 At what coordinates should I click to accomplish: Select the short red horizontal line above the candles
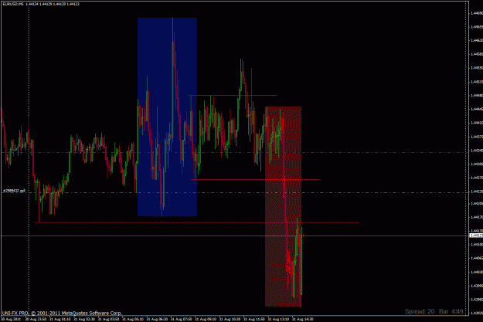tap(233, 96)
